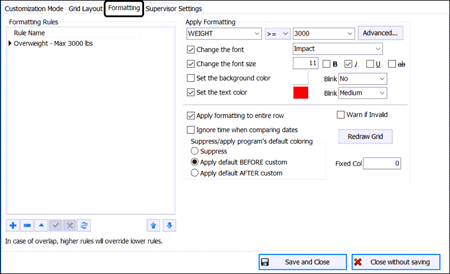Move the rule up with arrow icon
The image size is (450, 274).
click(153, 225)
